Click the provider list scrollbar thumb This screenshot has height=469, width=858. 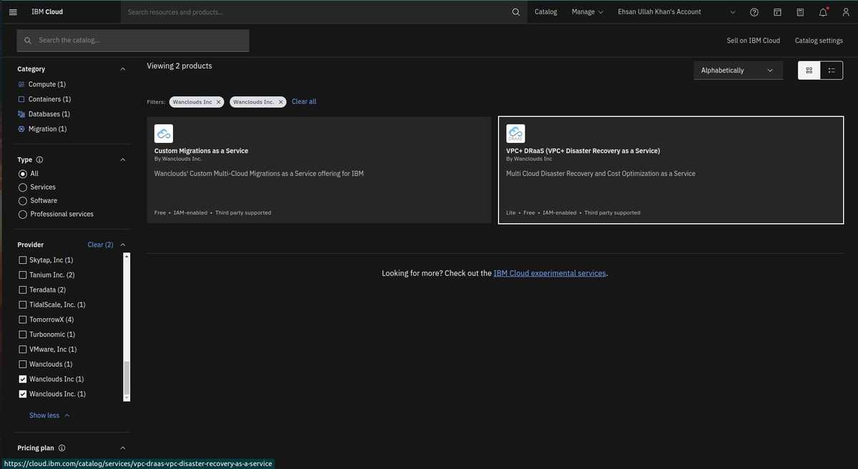(127, 377)
